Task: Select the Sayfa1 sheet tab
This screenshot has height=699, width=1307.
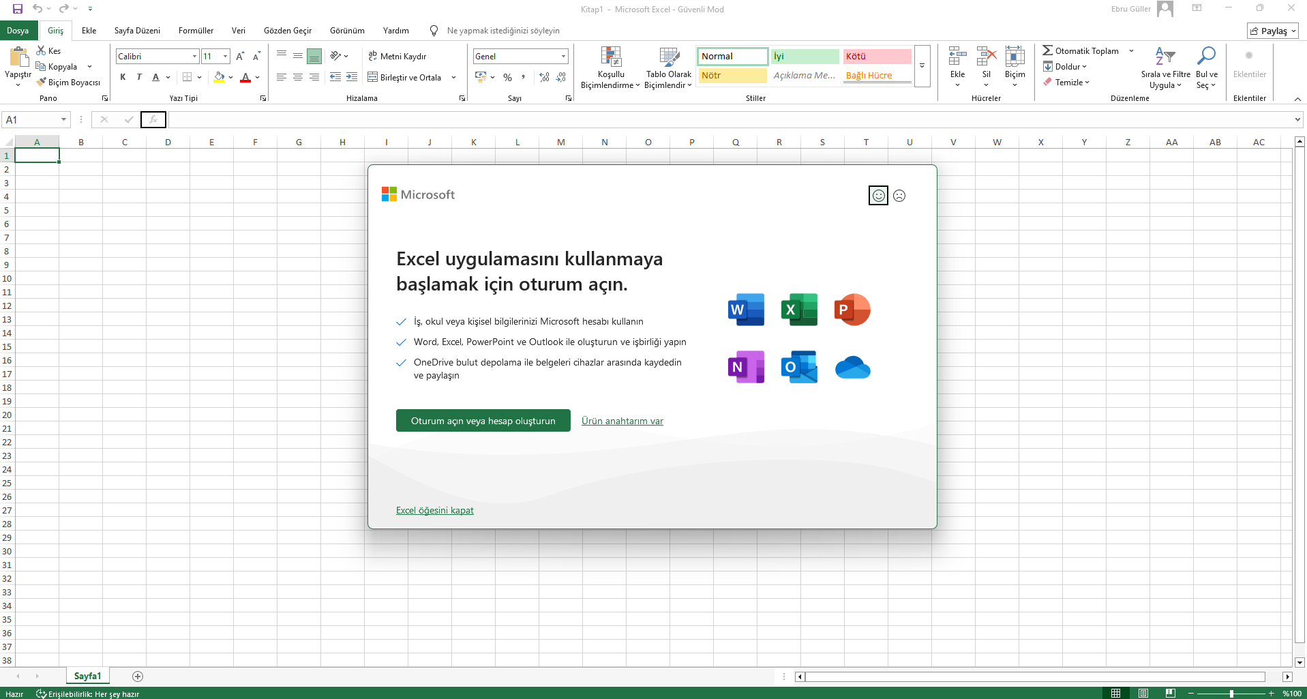Action: tap(87, 676)
